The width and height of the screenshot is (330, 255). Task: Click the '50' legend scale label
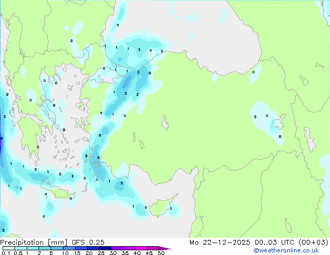tap(161, 253)
